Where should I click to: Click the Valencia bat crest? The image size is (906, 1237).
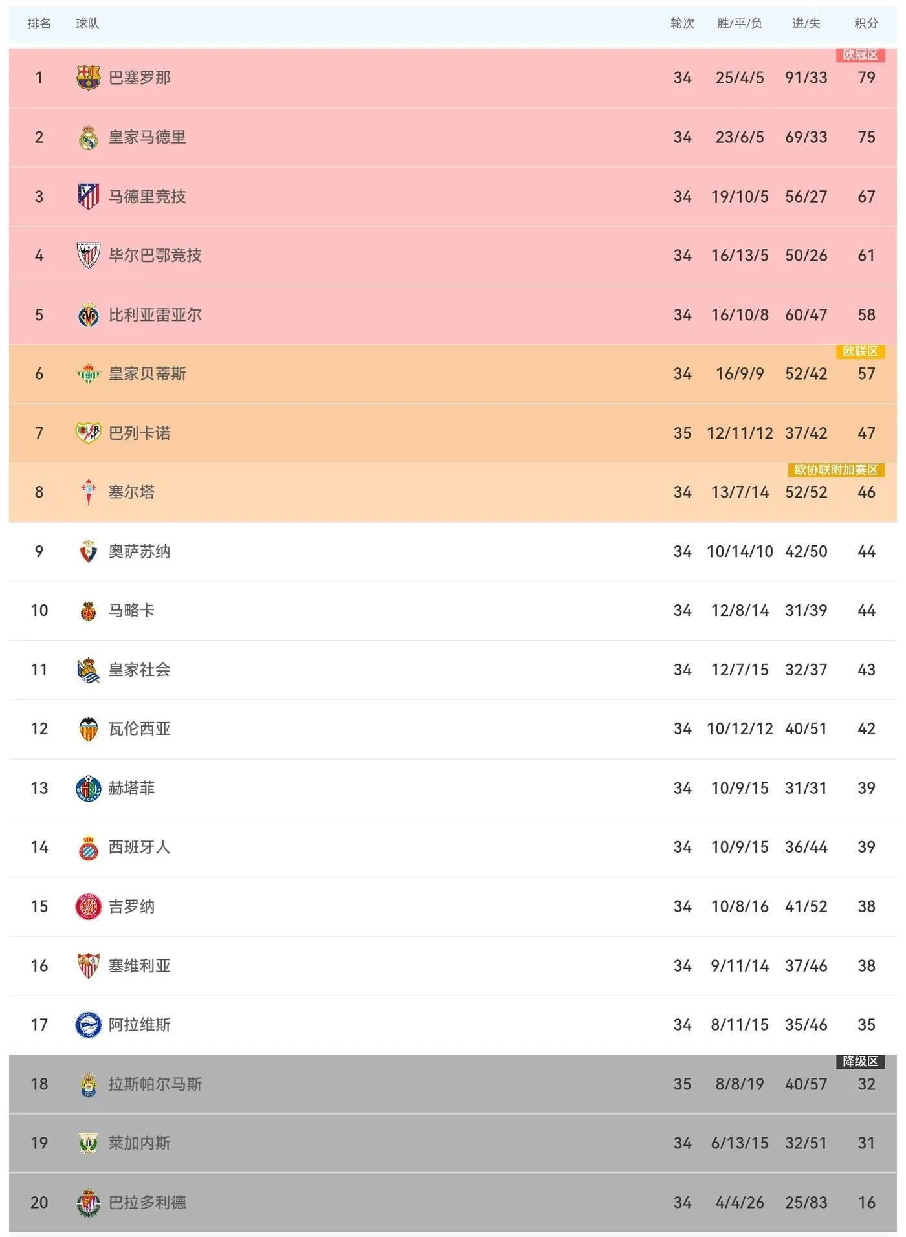[x=89, y=729]
